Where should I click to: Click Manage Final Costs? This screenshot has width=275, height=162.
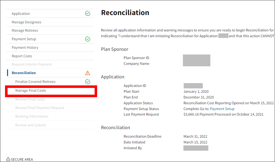pos(31,90)
